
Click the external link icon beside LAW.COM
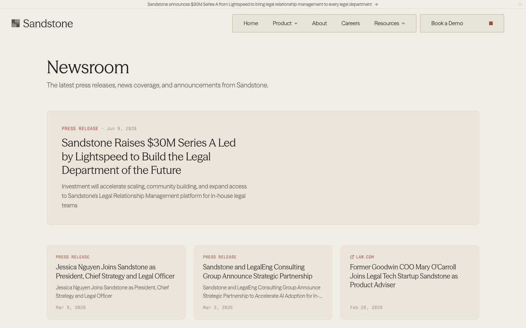(352, 257)
